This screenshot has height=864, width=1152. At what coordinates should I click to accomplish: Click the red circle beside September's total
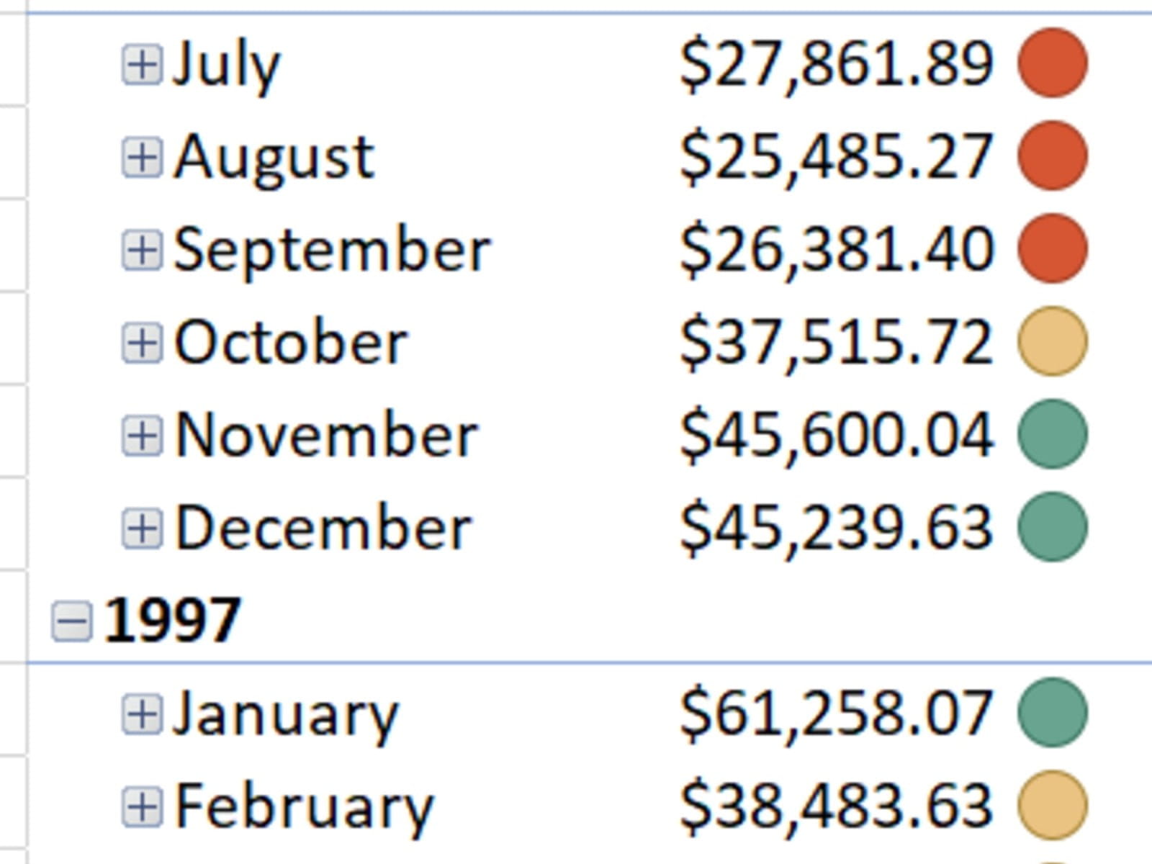tap(1052, 248)
